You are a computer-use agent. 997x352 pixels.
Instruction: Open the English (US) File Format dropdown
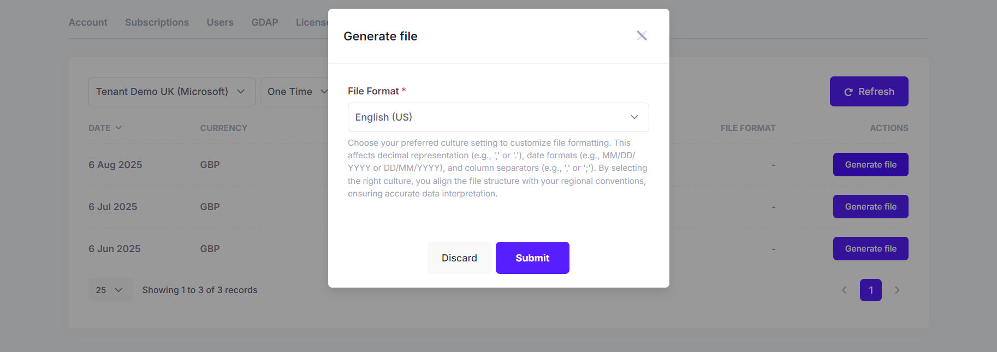[498, 117]
